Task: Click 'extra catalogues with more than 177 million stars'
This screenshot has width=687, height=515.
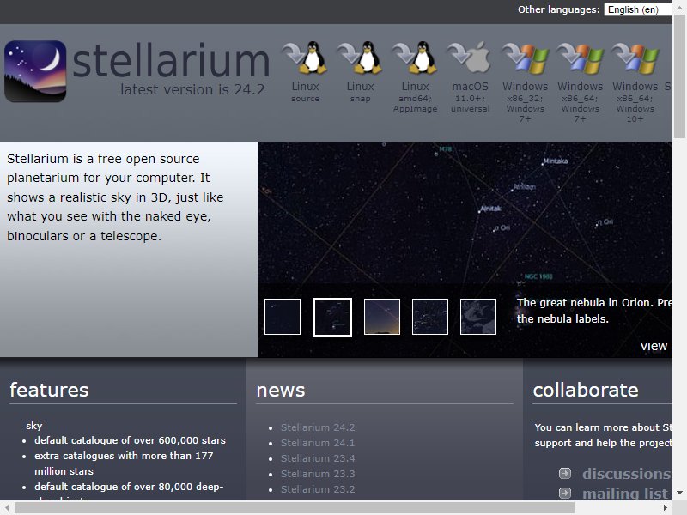Action: 124,463
